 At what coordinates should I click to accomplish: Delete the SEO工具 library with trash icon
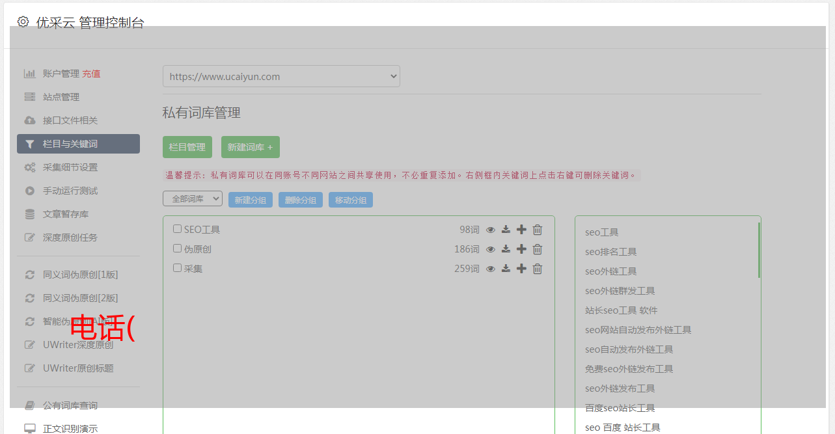[538, 230]
